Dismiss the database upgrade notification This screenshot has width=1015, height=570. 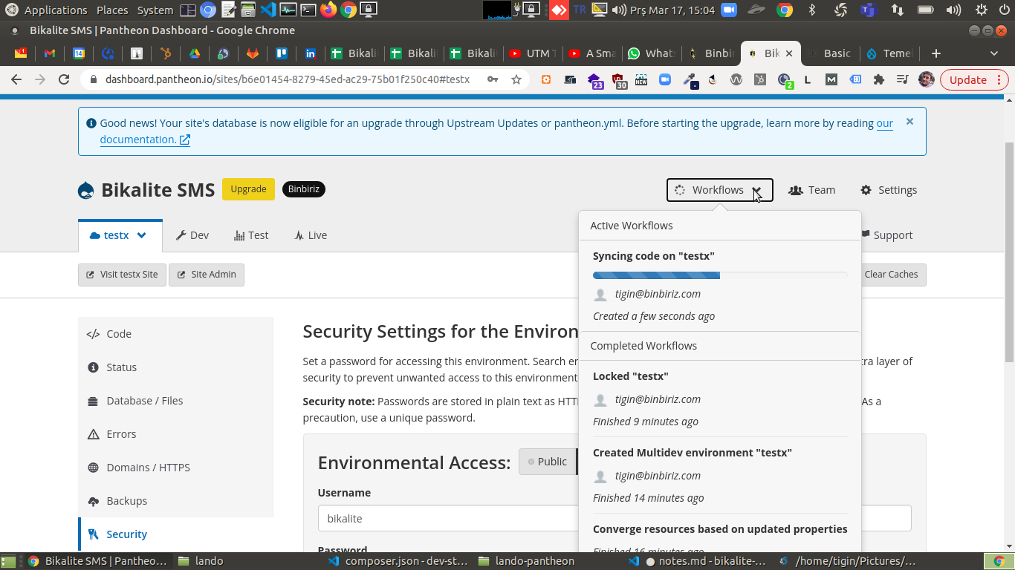pos(909,122)
